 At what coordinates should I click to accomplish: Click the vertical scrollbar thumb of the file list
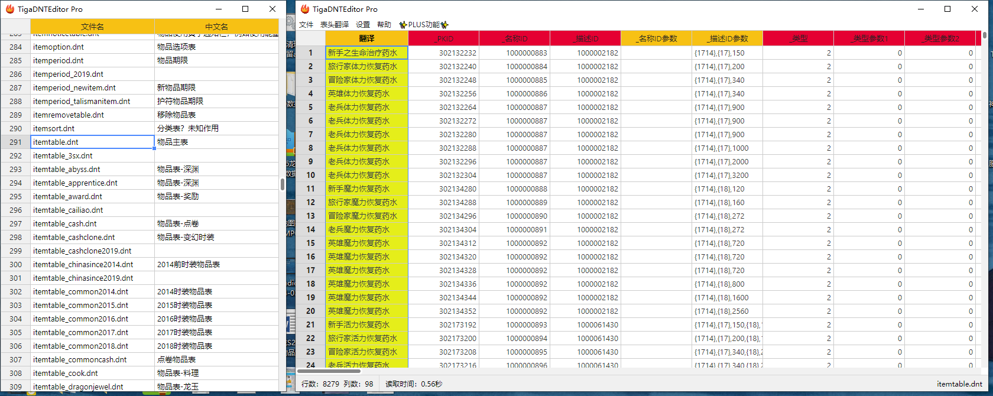tap(283, 184)
